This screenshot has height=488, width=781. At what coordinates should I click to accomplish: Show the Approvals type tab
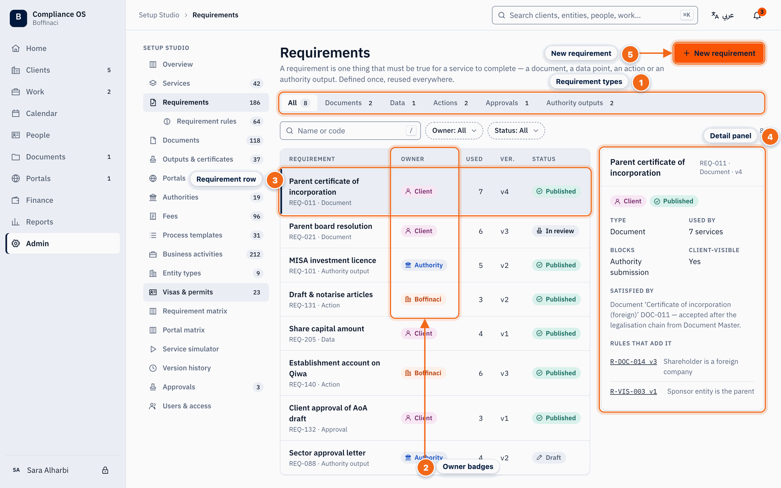(507, 103)
